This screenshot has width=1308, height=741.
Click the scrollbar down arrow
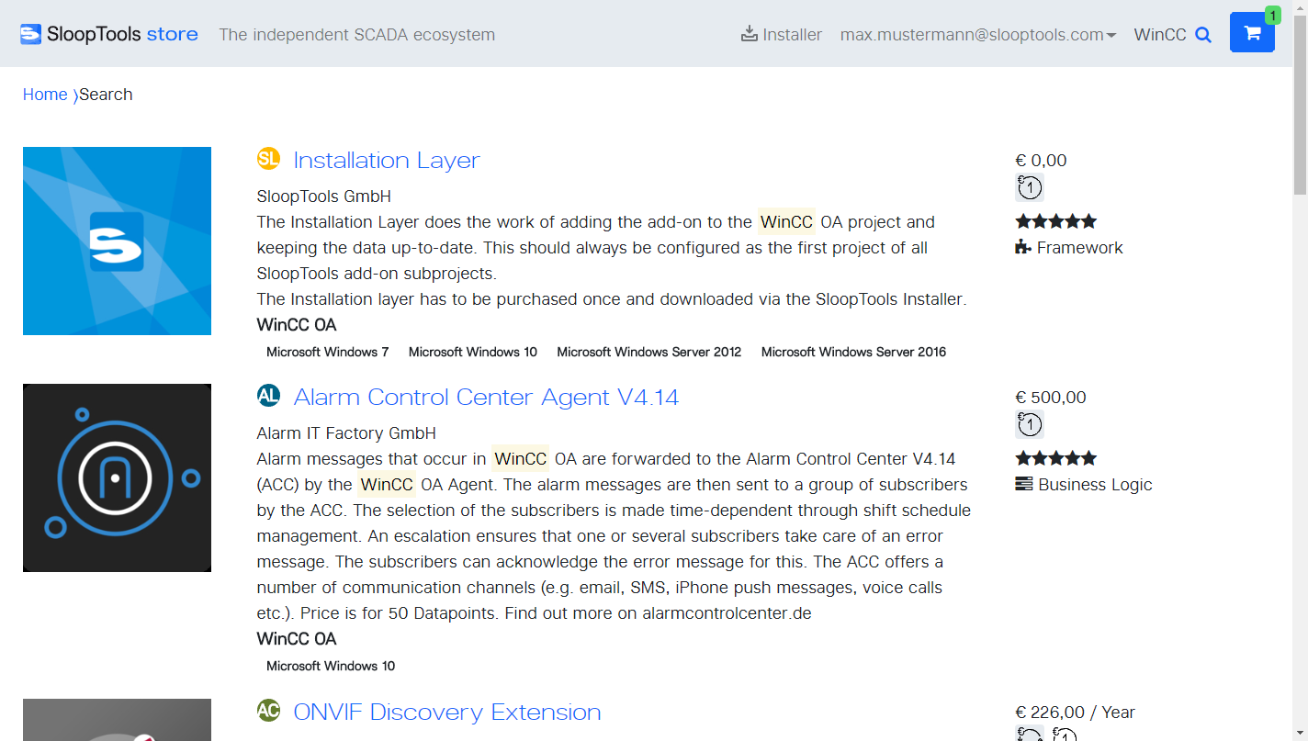tap(1300, 733)
